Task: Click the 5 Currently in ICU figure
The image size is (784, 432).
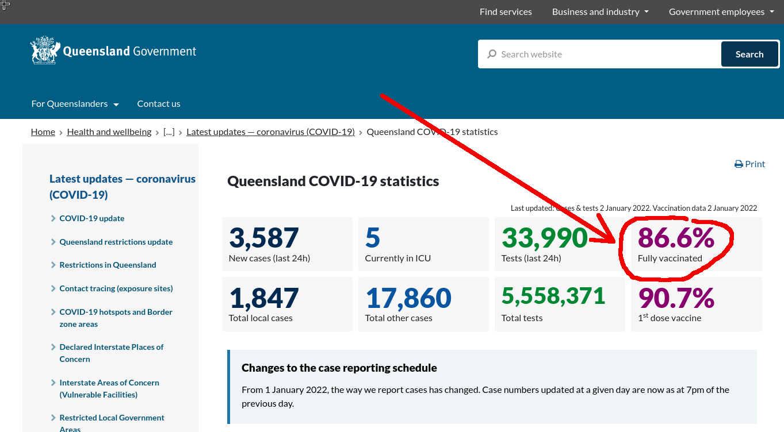Action: pyautogui.click(x=373, y=238)
